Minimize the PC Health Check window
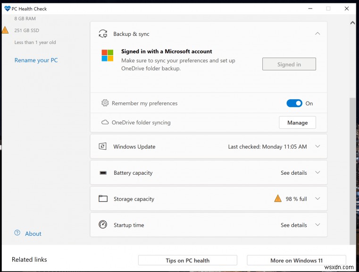 pos(310,8)
